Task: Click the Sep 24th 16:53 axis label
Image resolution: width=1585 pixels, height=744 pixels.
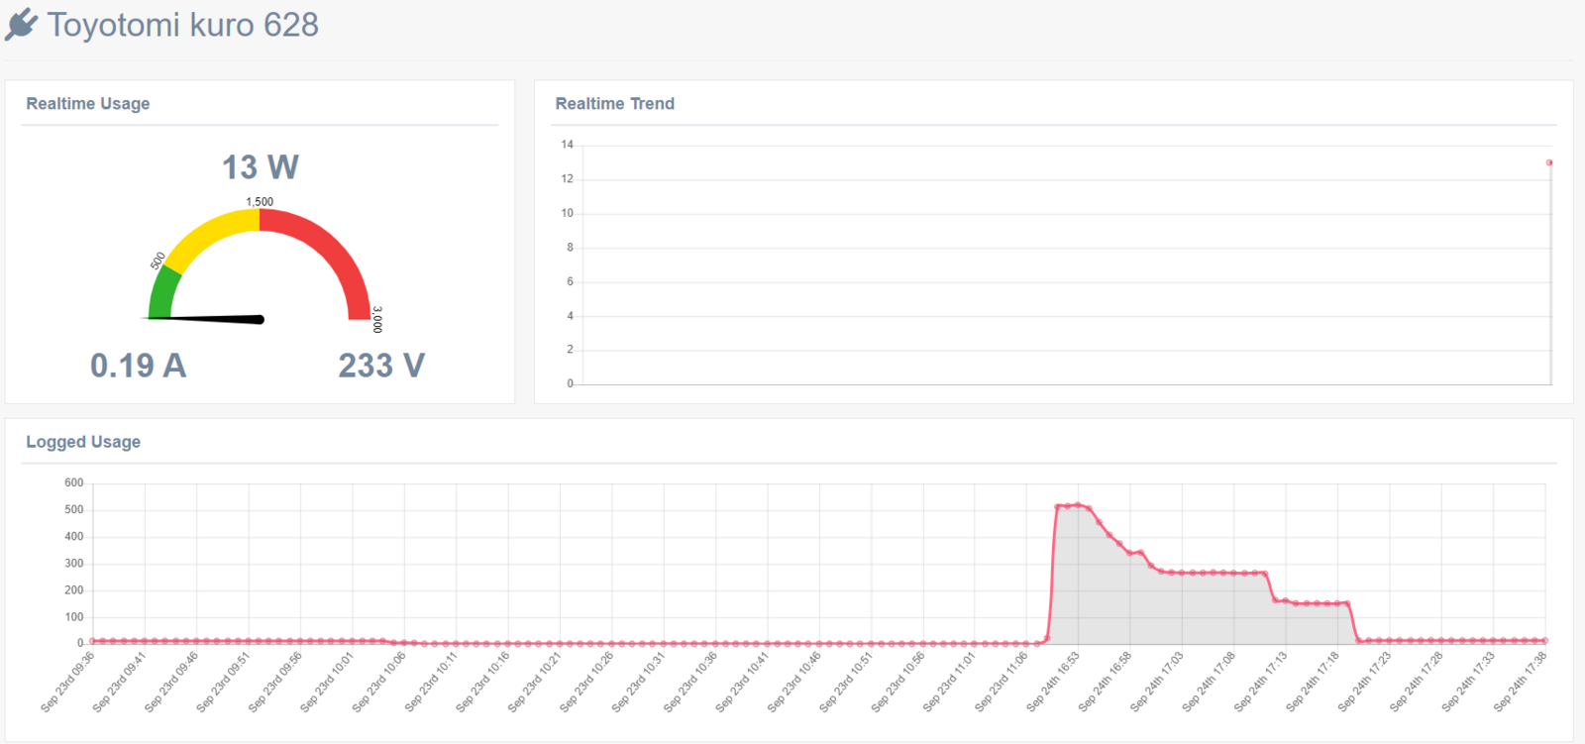Action: click(1054, 682)
